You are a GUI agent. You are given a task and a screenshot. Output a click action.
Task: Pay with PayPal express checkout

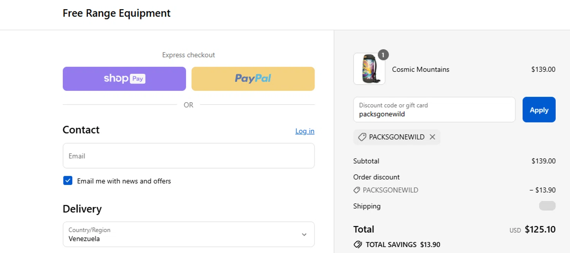pyautogui.click(x=253, y=79)
